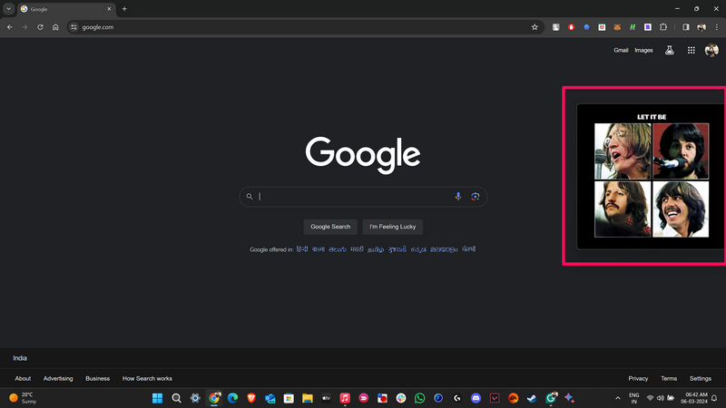Open a new tab with plus button
726x408 pixels.
(124, 9)
